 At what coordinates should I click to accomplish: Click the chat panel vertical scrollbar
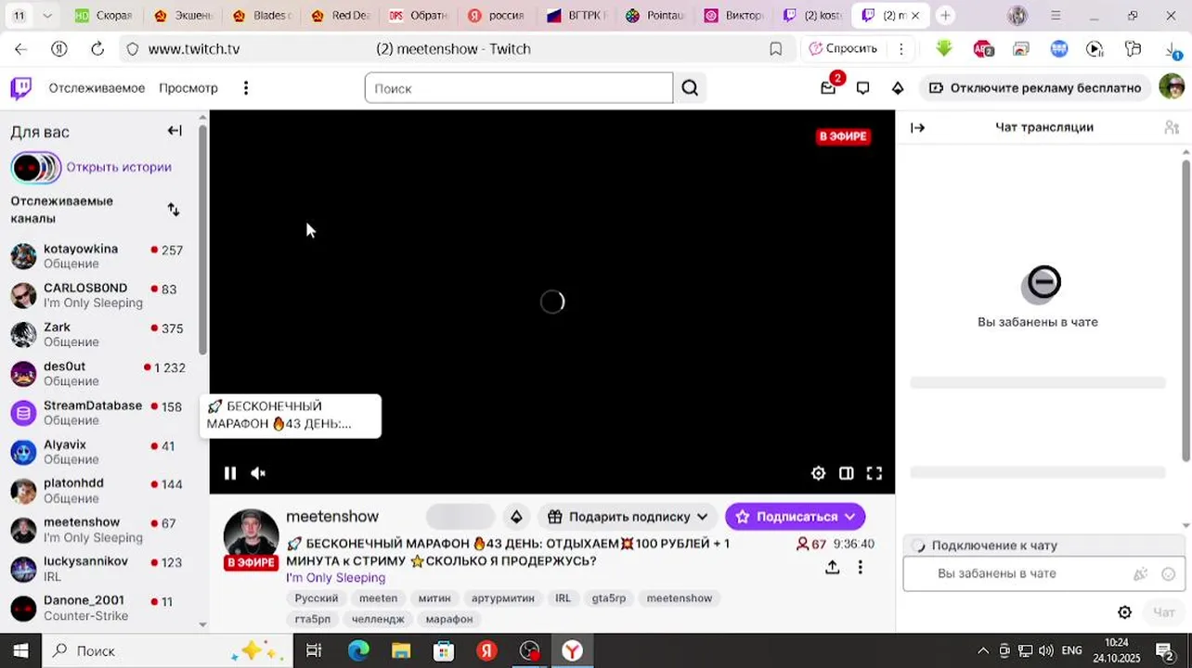click(x=1186, y=311)
